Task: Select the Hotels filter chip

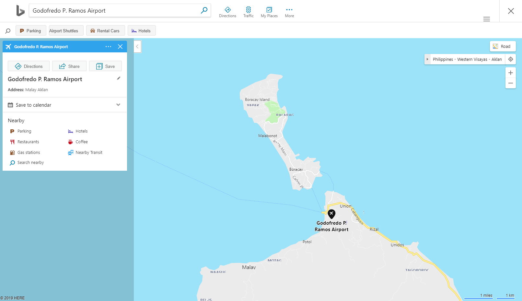Action: coord(142,30)
